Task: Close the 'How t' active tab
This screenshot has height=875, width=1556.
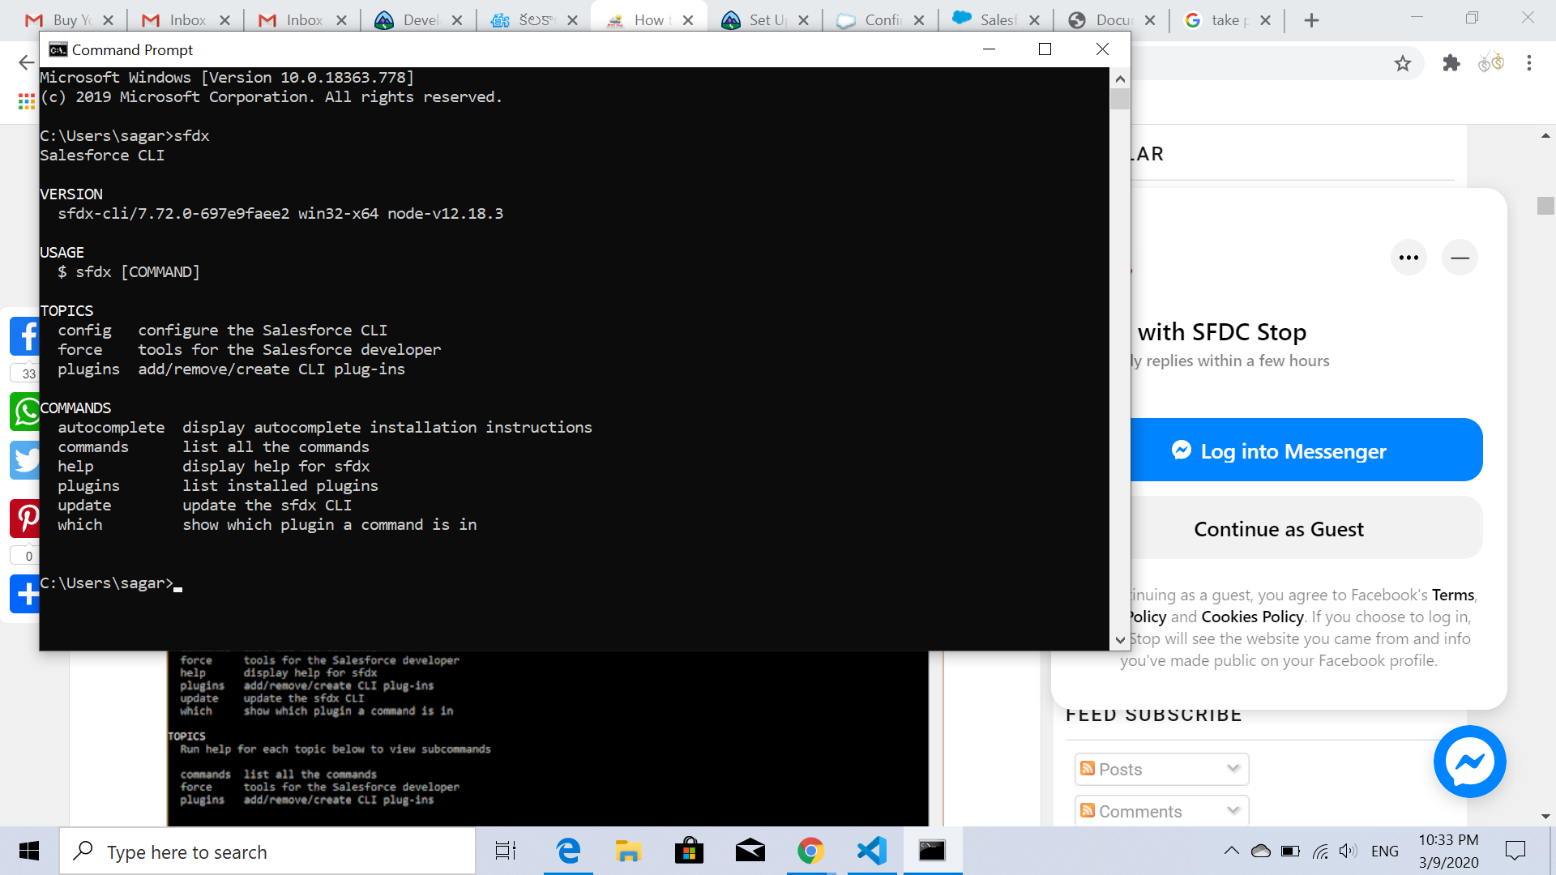Action: pos(687,20)
